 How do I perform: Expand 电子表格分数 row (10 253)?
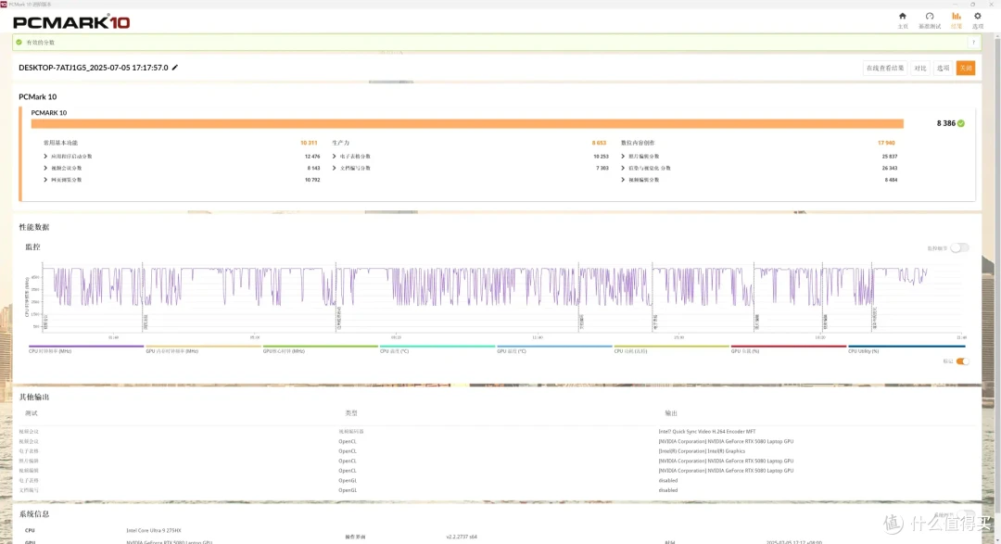click(334, 157)
